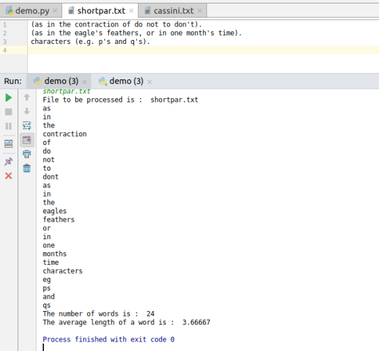Click 'dont' in console output
This screenshot has height=351, width=379.
pos(51,177)
